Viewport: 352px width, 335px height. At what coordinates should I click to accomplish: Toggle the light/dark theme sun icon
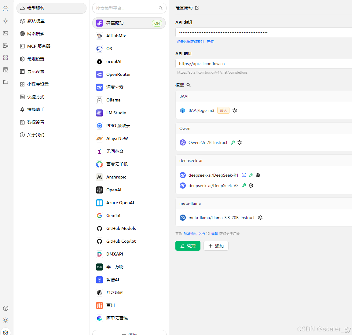tap(5, 320)
